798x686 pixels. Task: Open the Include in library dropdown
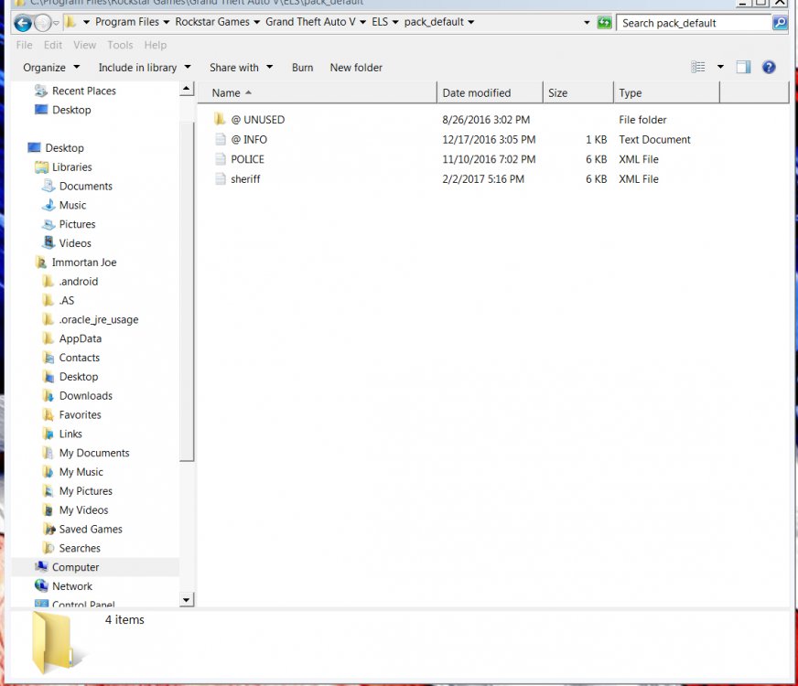point(145,68)
